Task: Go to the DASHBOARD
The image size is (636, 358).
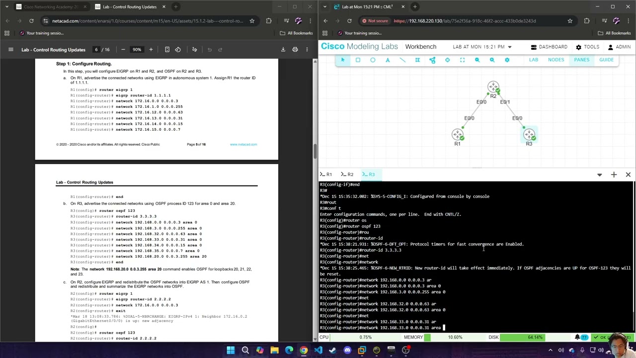Action: tap(549, 47)
